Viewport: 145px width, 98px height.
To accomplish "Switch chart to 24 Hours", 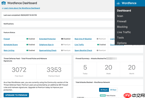I will 104,90.
